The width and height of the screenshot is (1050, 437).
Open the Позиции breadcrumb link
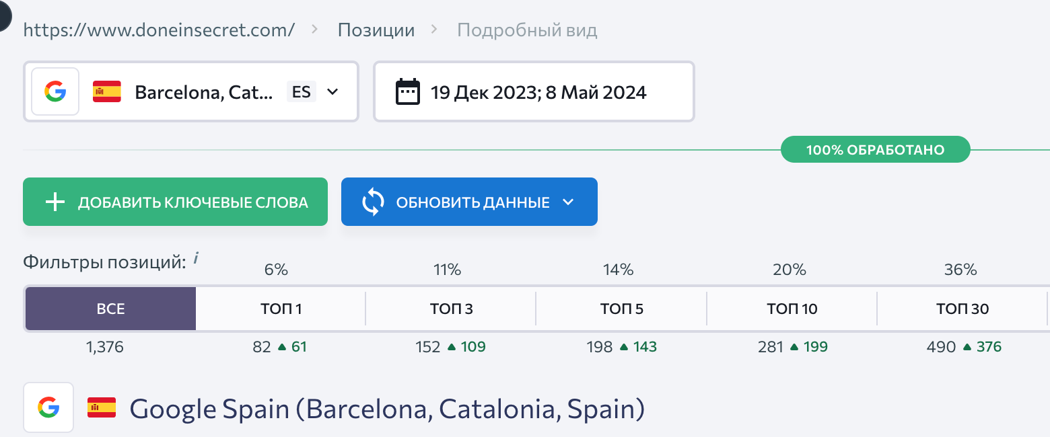click(376, 30)
